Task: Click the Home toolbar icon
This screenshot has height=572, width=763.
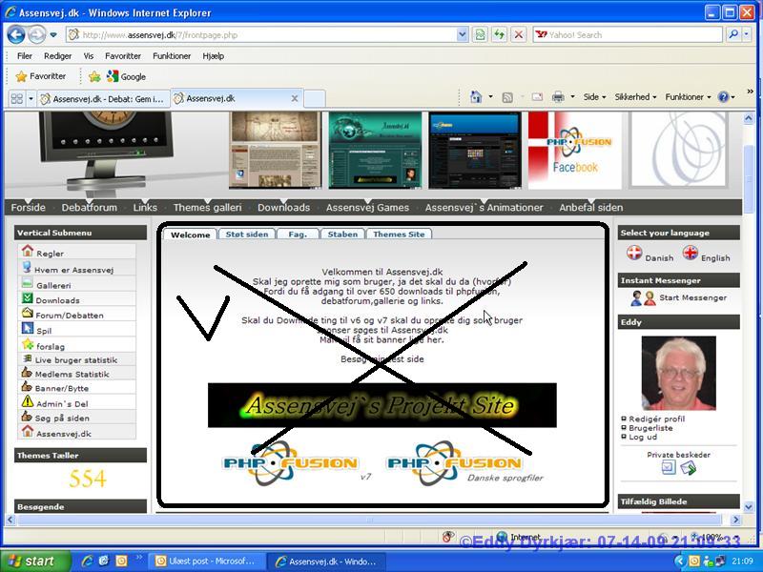Action: pyautogui.click(x=476, y=97)
